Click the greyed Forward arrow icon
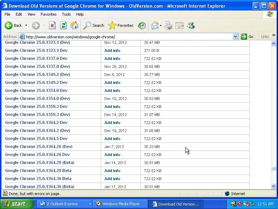 [36, 25]
